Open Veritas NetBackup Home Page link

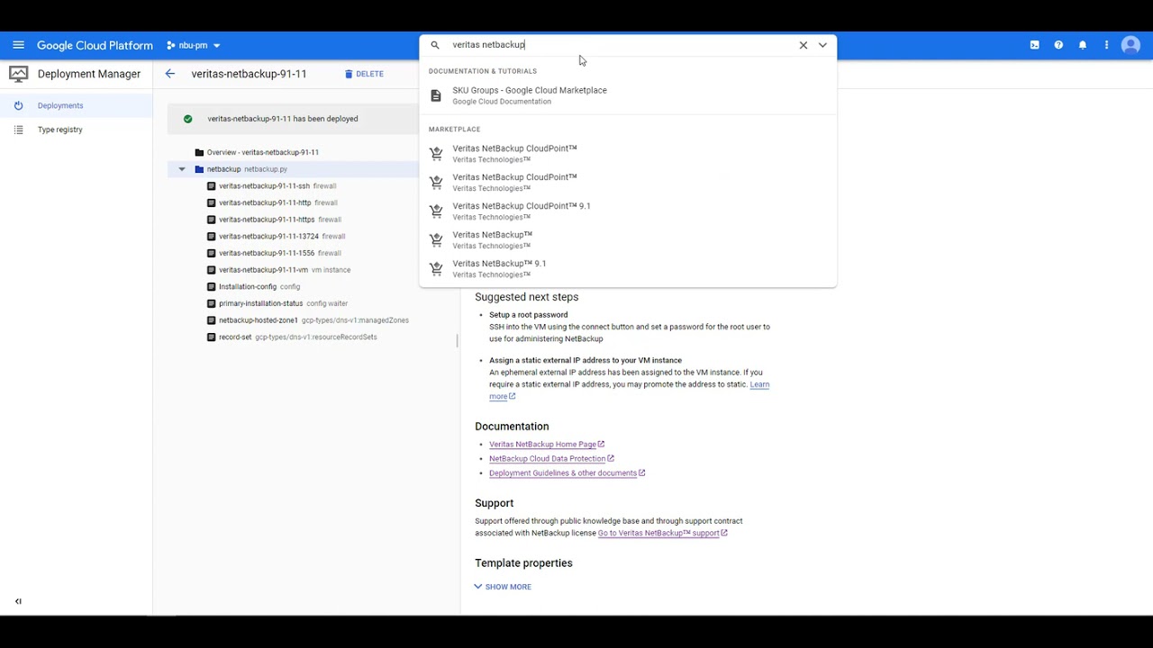point(542,445)
